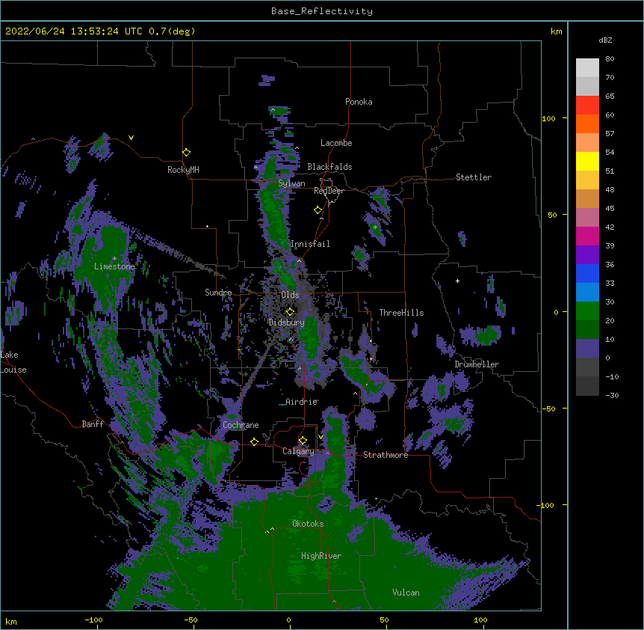Viewport: 644px width, 630px height.
Task: Click the RockyMH label
Action: [183, 170]
